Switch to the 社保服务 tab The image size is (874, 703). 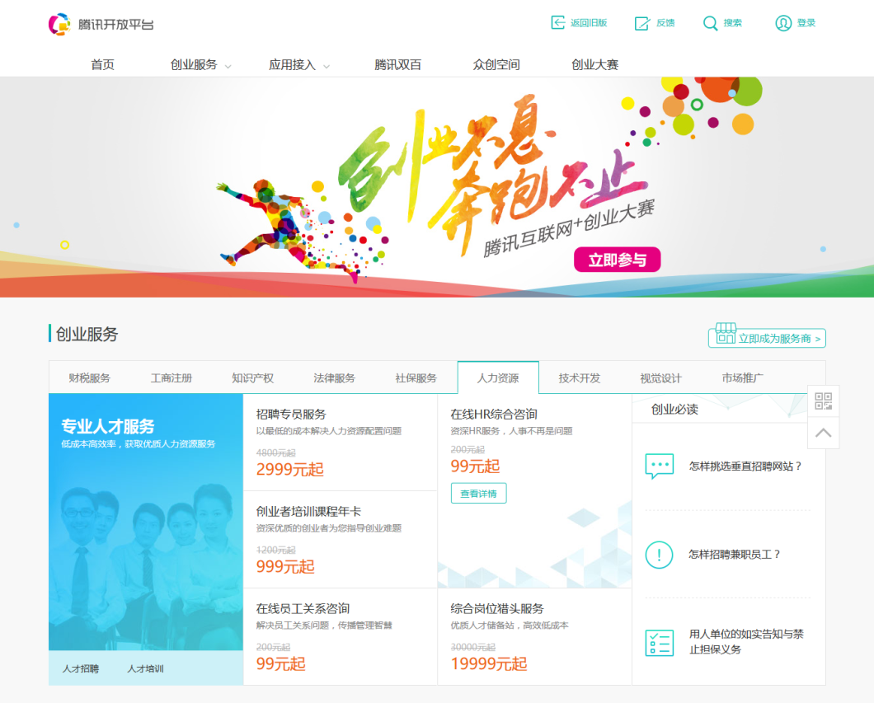(x=416, y=378)
